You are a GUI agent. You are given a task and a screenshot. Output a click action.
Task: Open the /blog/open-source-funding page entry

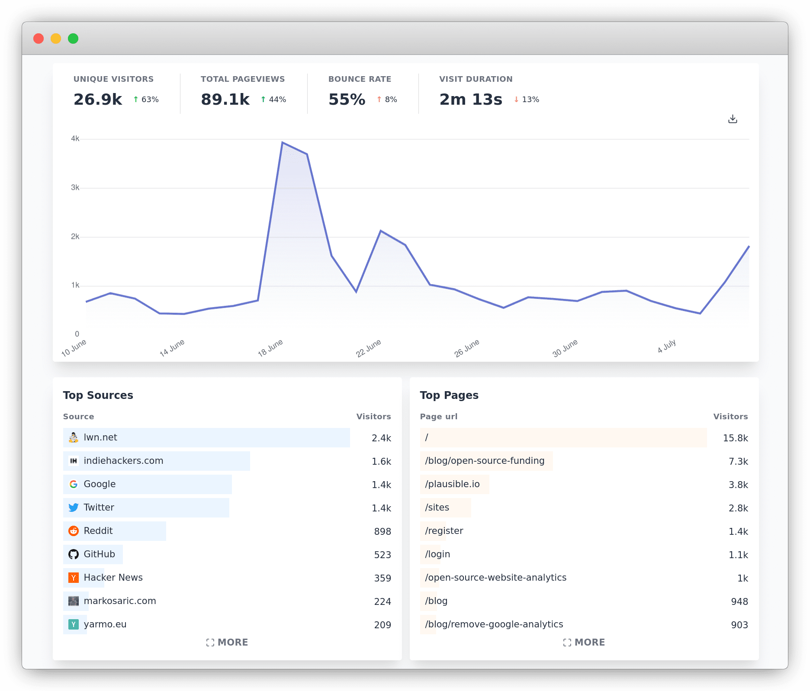coord(485,461)
